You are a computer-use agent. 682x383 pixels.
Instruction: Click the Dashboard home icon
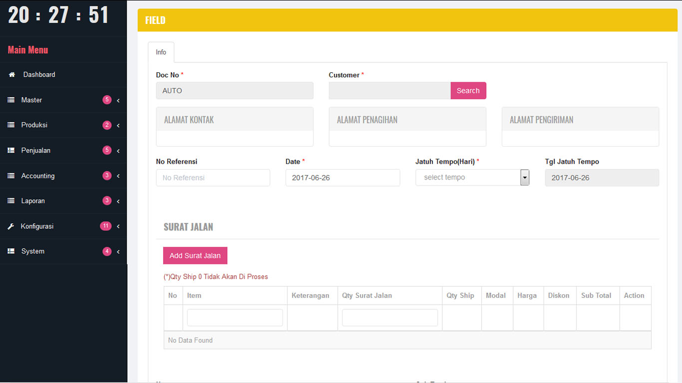11,75
